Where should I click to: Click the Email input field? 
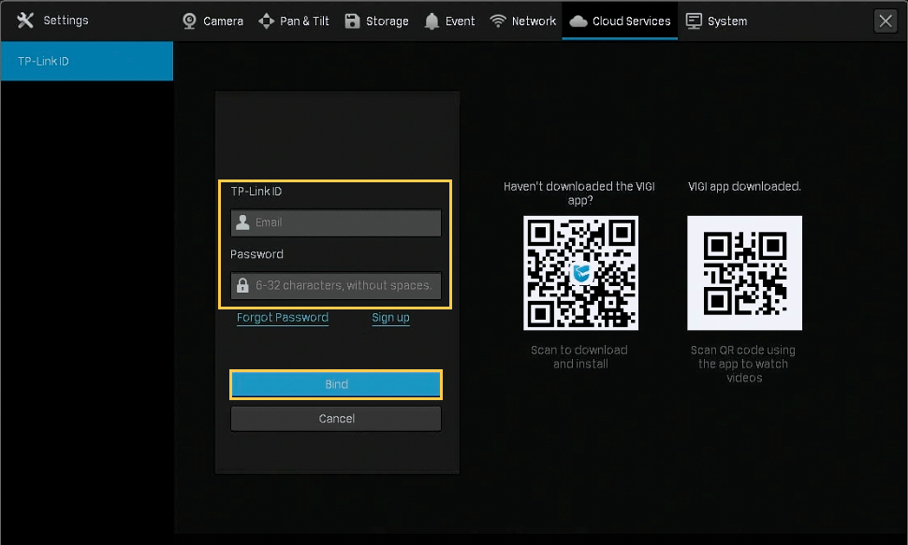point(336,222)
